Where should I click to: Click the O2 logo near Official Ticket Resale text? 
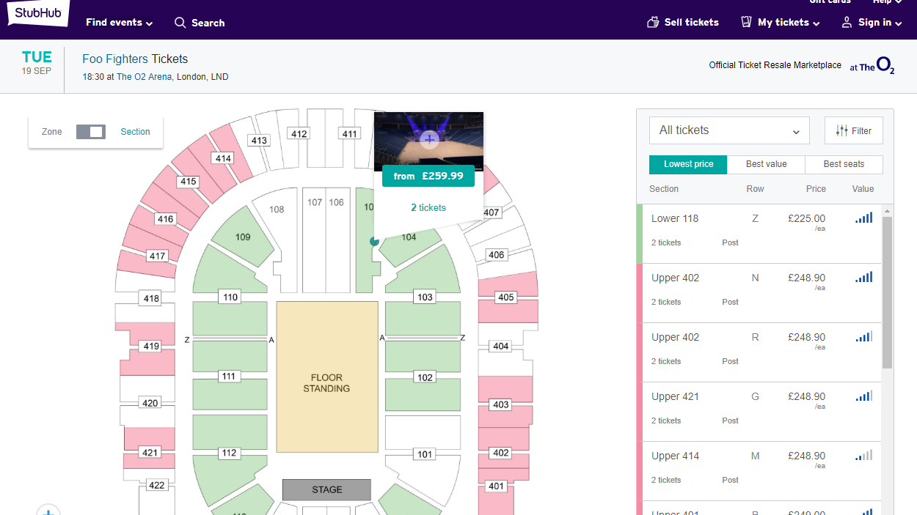(x=885, y=64)
